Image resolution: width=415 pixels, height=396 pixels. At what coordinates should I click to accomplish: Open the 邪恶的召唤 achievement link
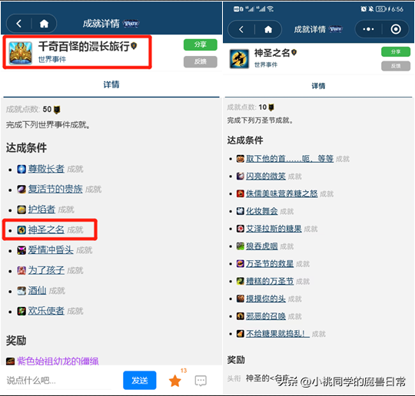[266, 316]
